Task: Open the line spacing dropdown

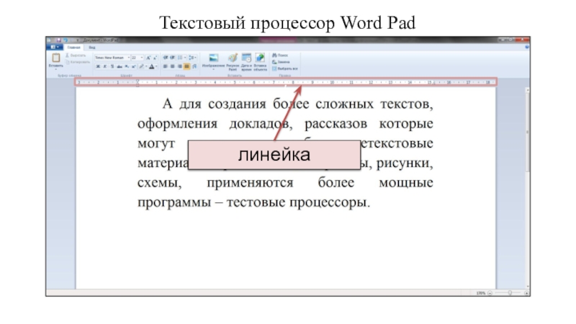Action: pyautogui.click(x=192, y=58)
